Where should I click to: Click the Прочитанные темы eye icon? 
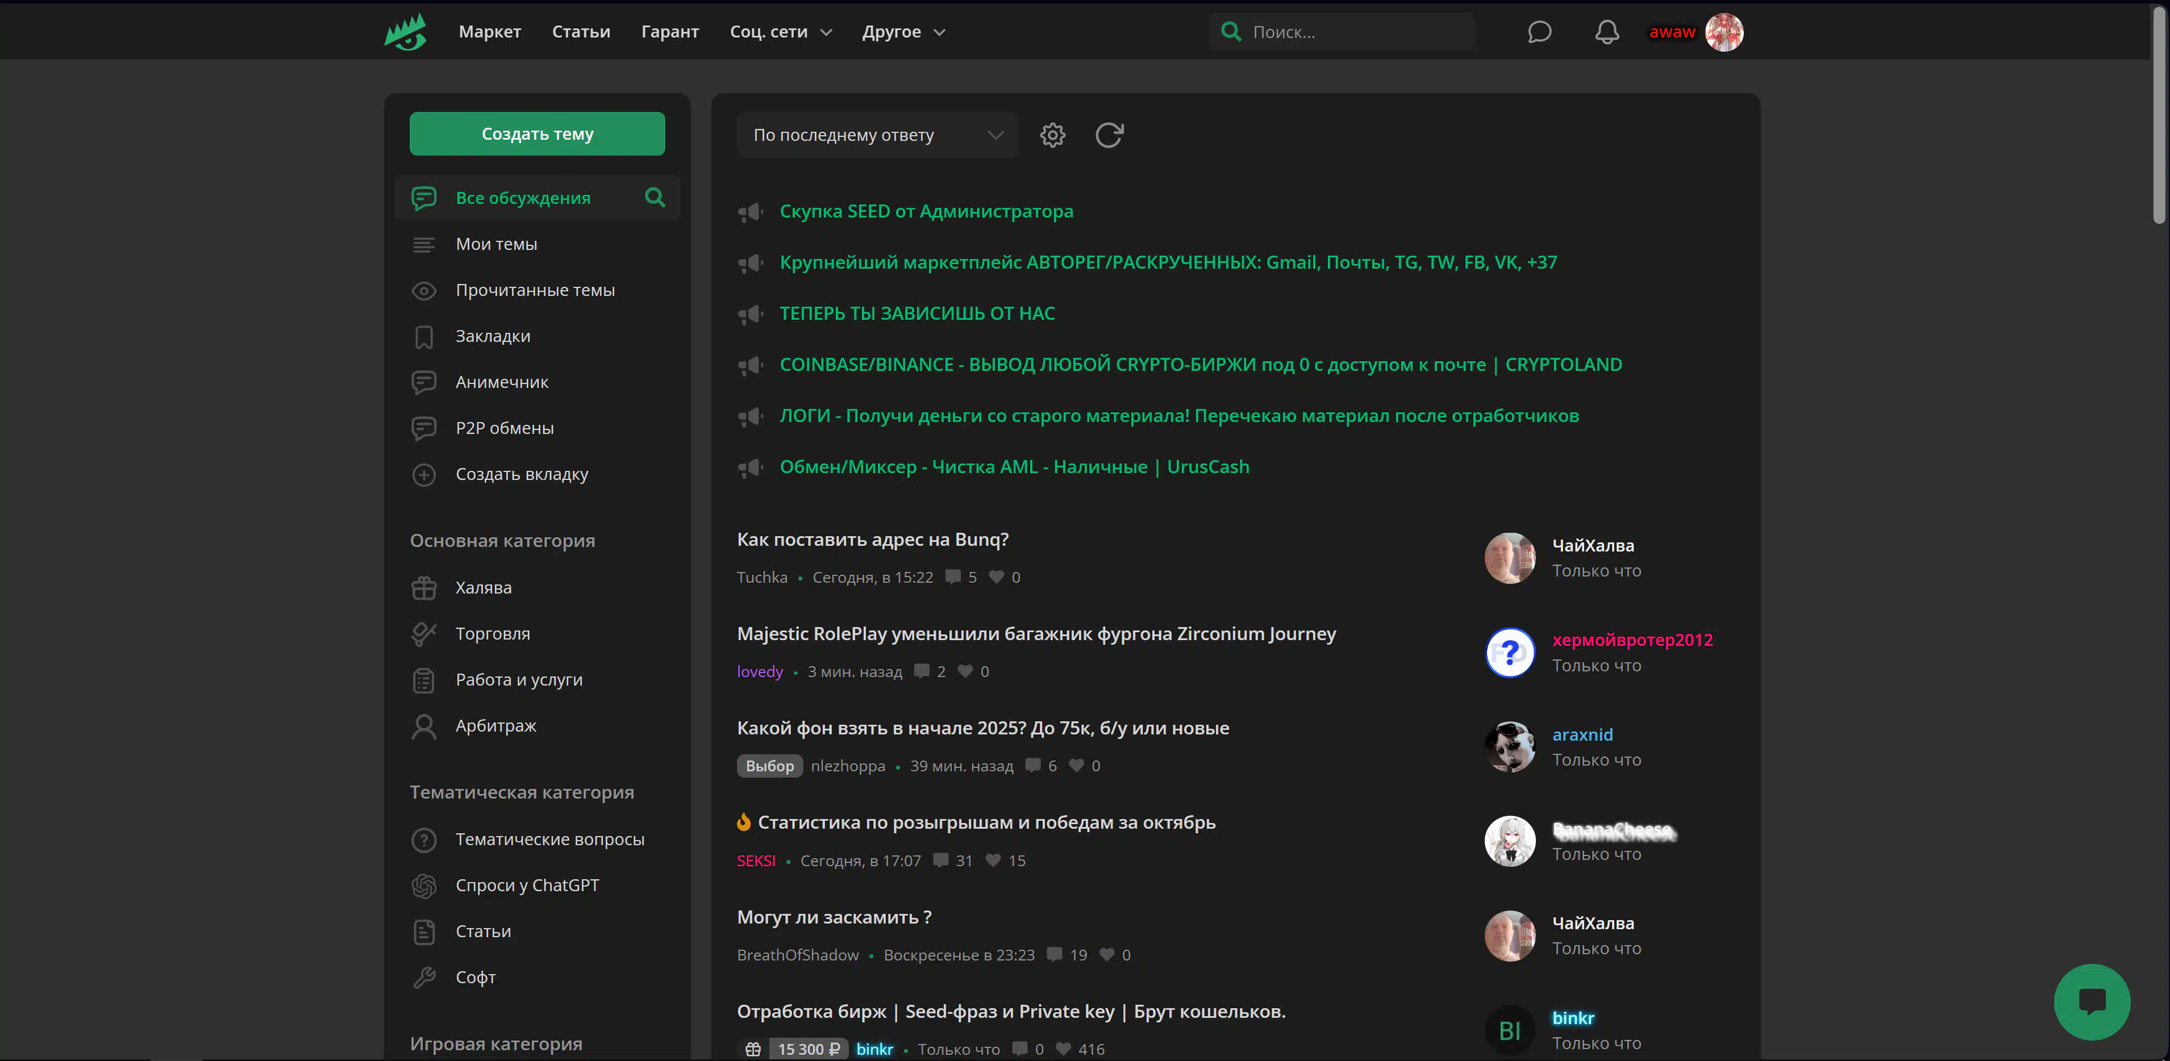(x=424, y=290)
